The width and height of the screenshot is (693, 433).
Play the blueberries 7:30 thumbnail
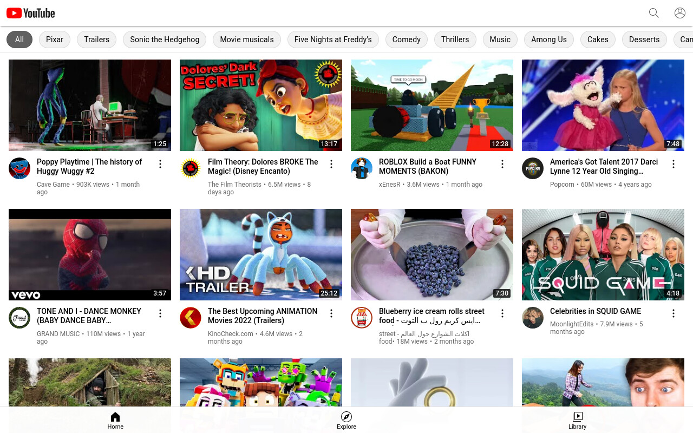click(x=432, y=254)
